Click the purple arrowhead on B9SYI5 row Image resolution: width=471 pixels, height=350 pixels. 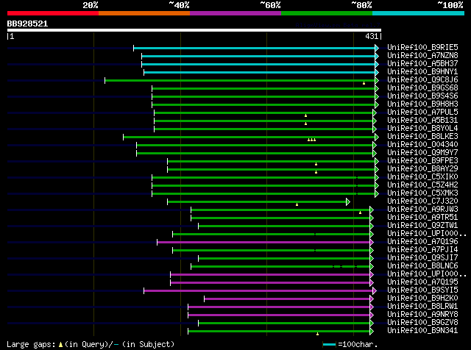(x=375, y=291)
